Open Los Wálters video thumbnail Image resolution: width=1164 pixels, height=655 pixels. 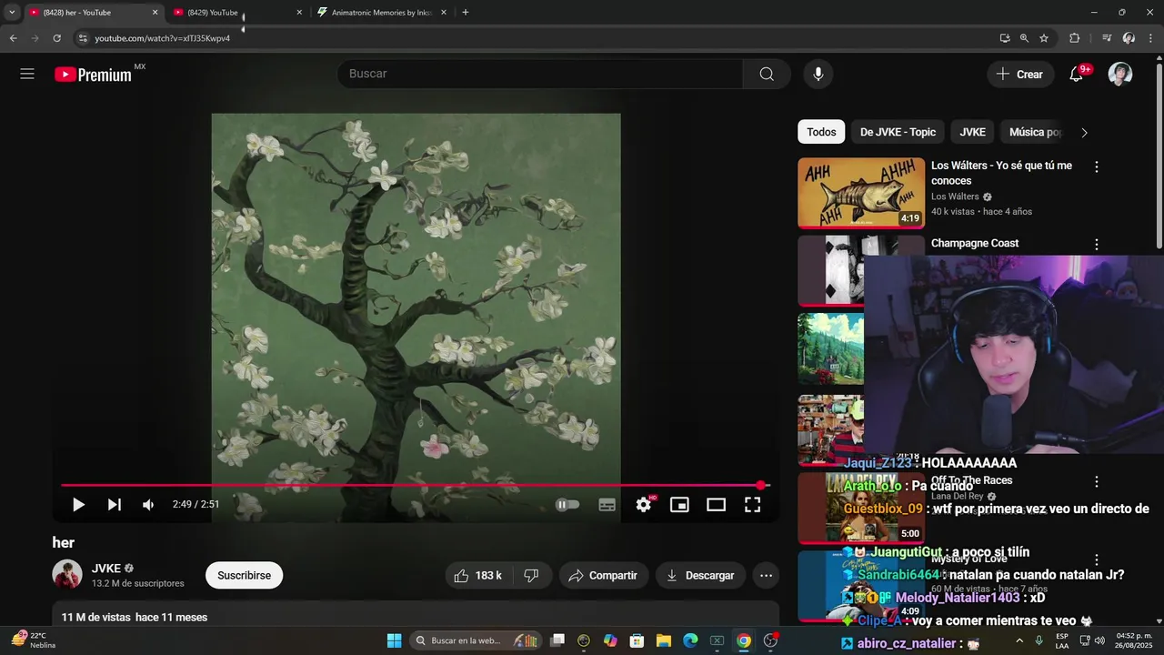(x=861, y=193)
